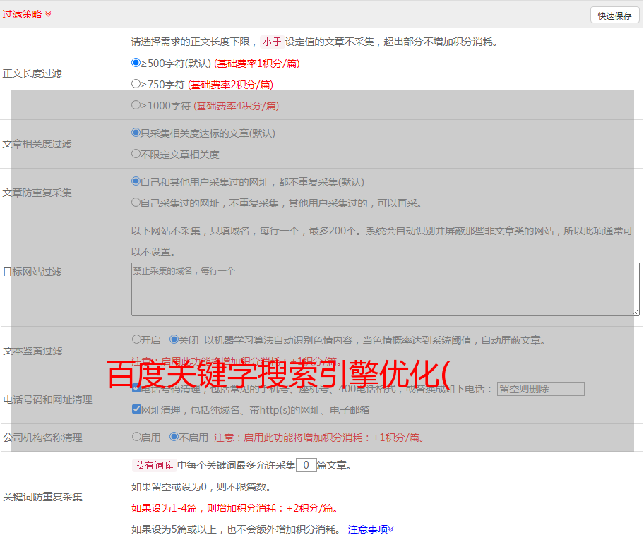The width and height of the screenshot is (644, 542).
Task: Click the 文章相关度过滤 row label
Action: point(37,144)
